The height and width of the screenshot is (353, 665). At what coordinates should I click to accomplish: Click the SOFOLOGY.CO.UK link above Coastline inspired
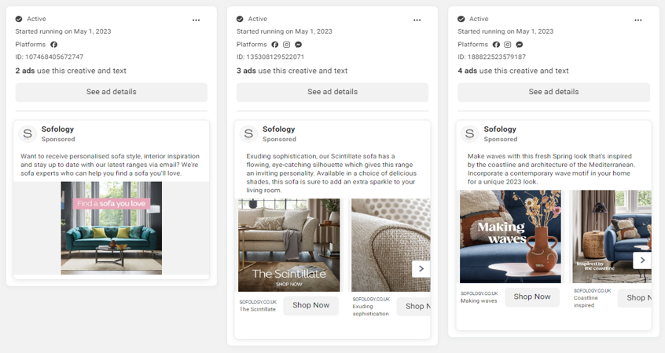point(593,291)
